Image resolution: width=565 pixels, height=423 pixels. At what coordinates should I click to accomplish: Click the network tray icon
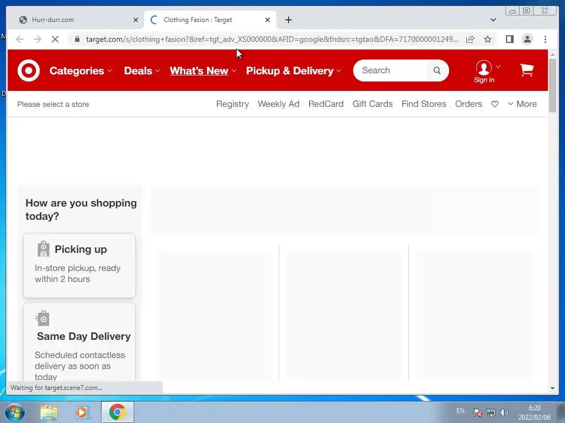point(491,412)
